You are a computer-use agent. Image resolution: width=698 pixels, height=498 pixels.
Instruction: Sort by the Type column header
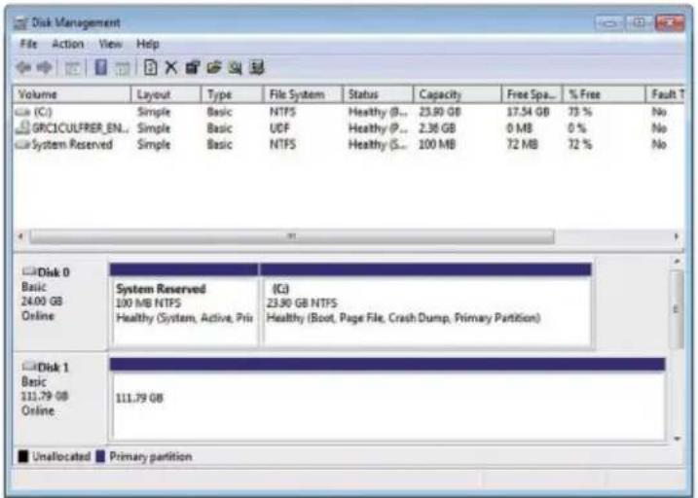coord(232,94)
